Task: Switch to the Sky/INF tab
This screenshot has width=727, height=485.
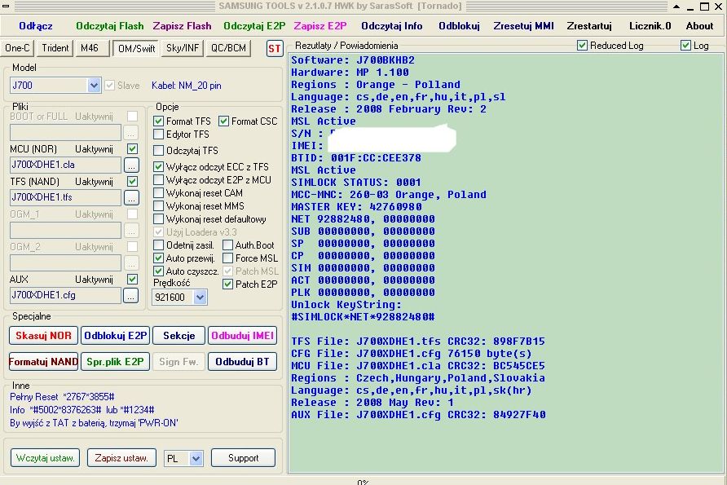Action: pos(183,48)
